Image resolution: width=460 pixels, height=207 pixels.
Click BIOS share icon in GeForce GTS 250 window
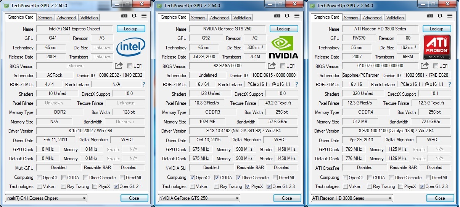[272, 66]
